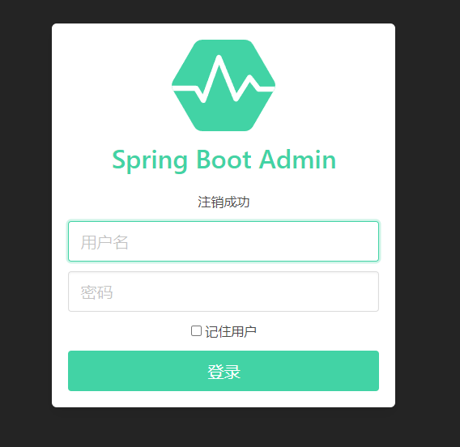Click empty right end of password field
This screenshot has width=460, height=447.
pos(346,292)
